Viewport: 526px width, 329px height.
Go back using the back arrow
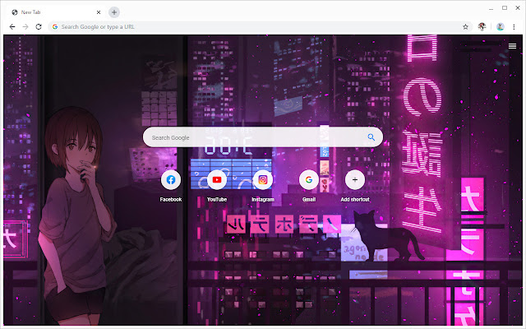pos(12,26)
